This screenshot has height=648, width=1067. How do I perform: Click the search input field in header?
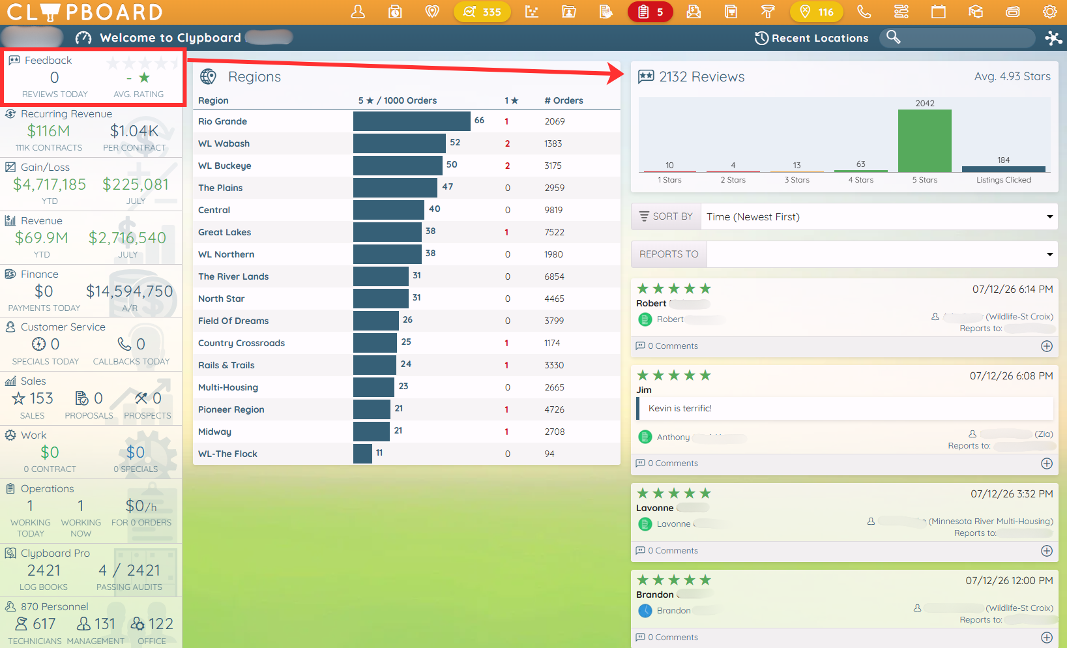pyautogui.click(x=965, y=38)
